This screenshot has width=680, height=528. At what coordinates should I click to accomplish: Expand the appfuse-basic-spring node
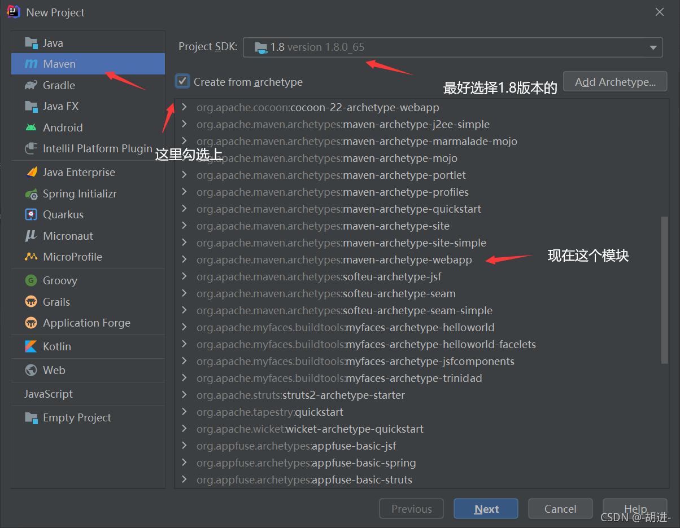pos(184,463)
